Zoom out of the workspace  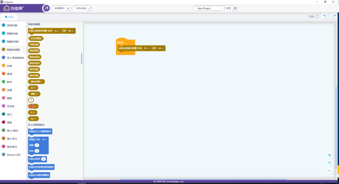pyautogui.click(x=330, y=163)
